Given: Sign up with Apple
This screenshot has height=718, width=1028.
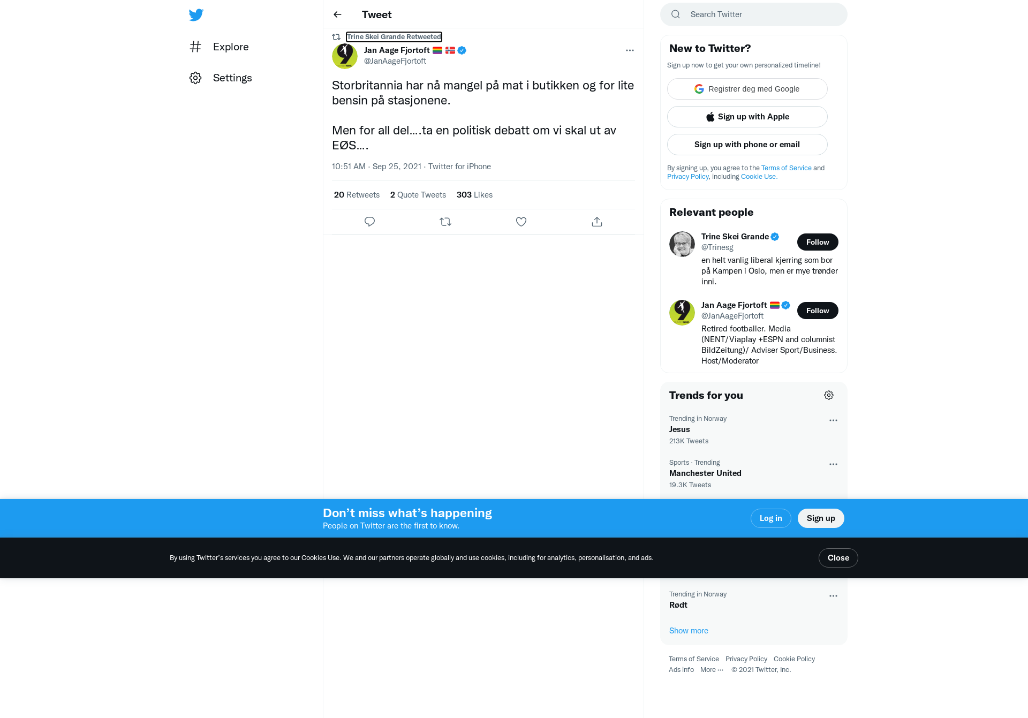Looking at the screenshot, I should tap(747, 117).
